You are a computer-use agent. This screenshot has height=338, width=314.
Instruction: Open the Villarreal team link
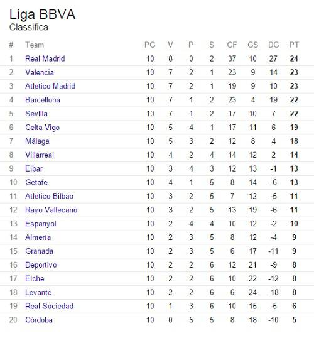click(x=40, y=155)
